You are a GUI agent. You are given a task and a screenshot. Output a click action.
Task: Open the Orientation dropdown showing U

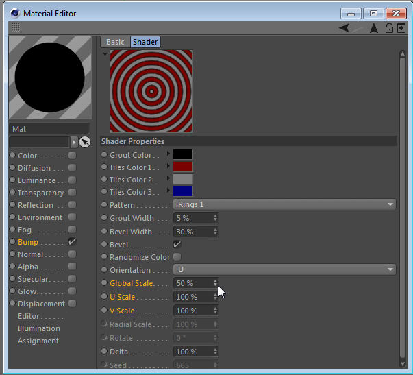(x=284, y=269)
